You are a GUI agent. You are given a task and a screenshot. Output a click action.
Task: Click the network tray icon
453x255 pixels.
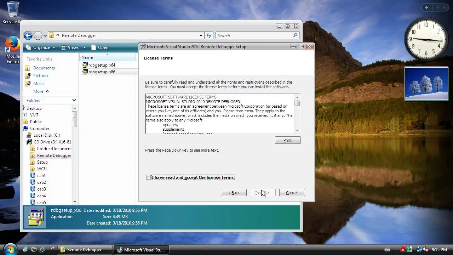[x=419, y=250]
